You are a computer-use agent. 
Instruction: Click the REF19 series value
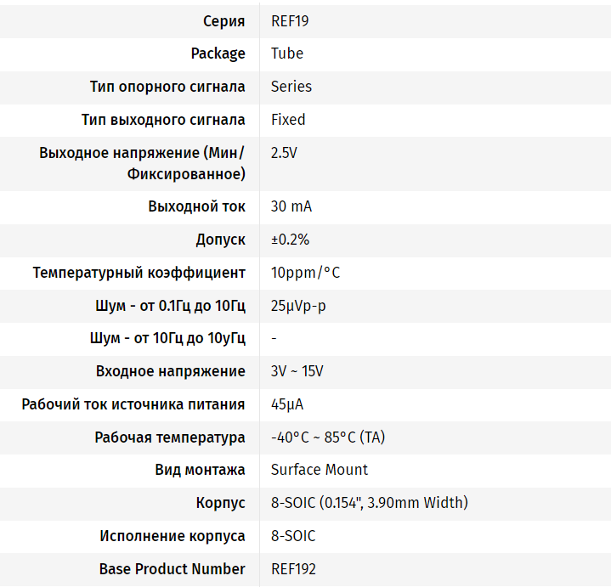pos(290,21)
